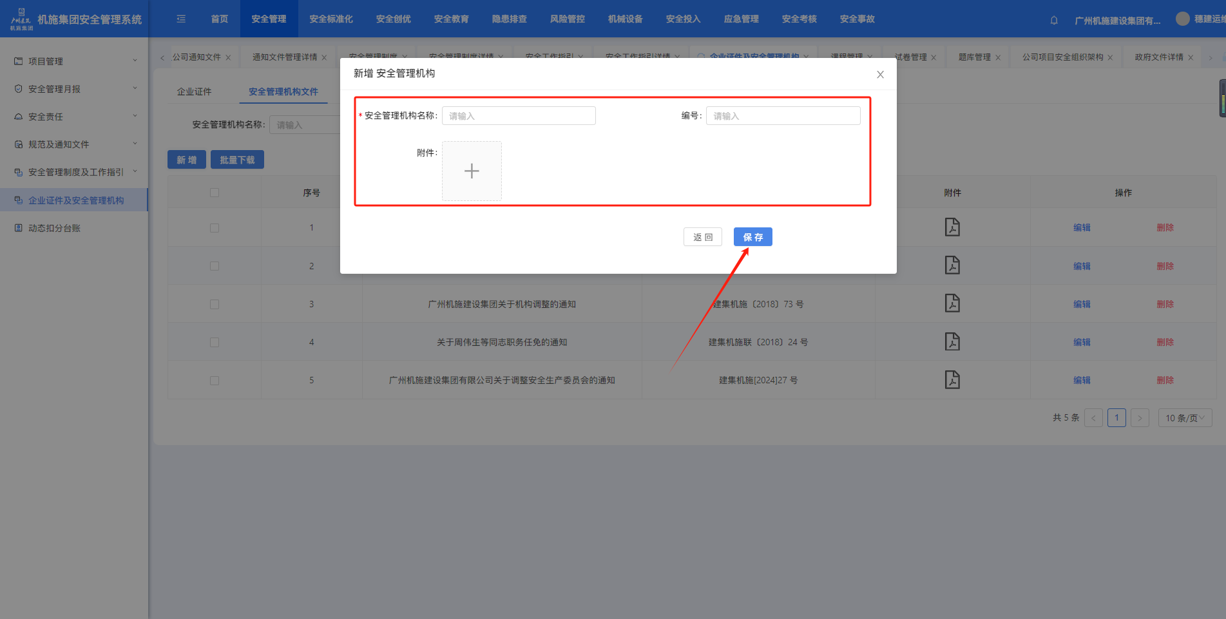Close the 题库管理 tab
The height and width of the screenshot is (619, 1226).
(998, 58)
